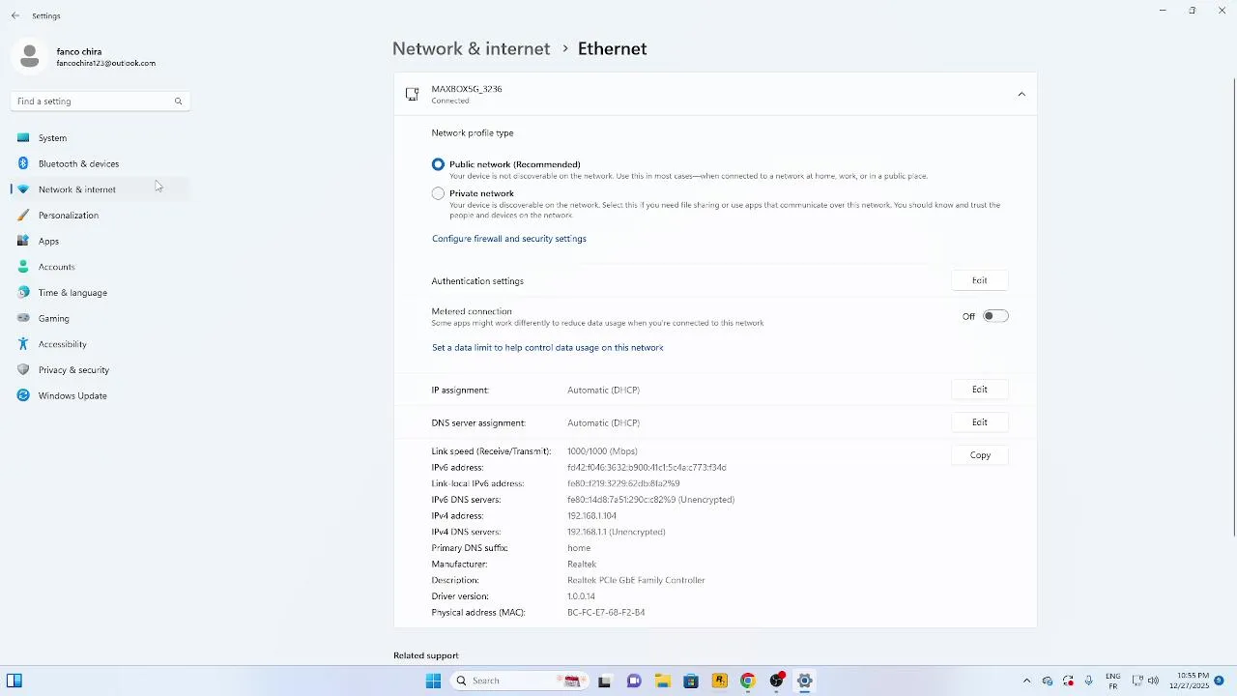Click the search magnifier in Find a setting
The image size is (1237, 696).
coord(178,101)
